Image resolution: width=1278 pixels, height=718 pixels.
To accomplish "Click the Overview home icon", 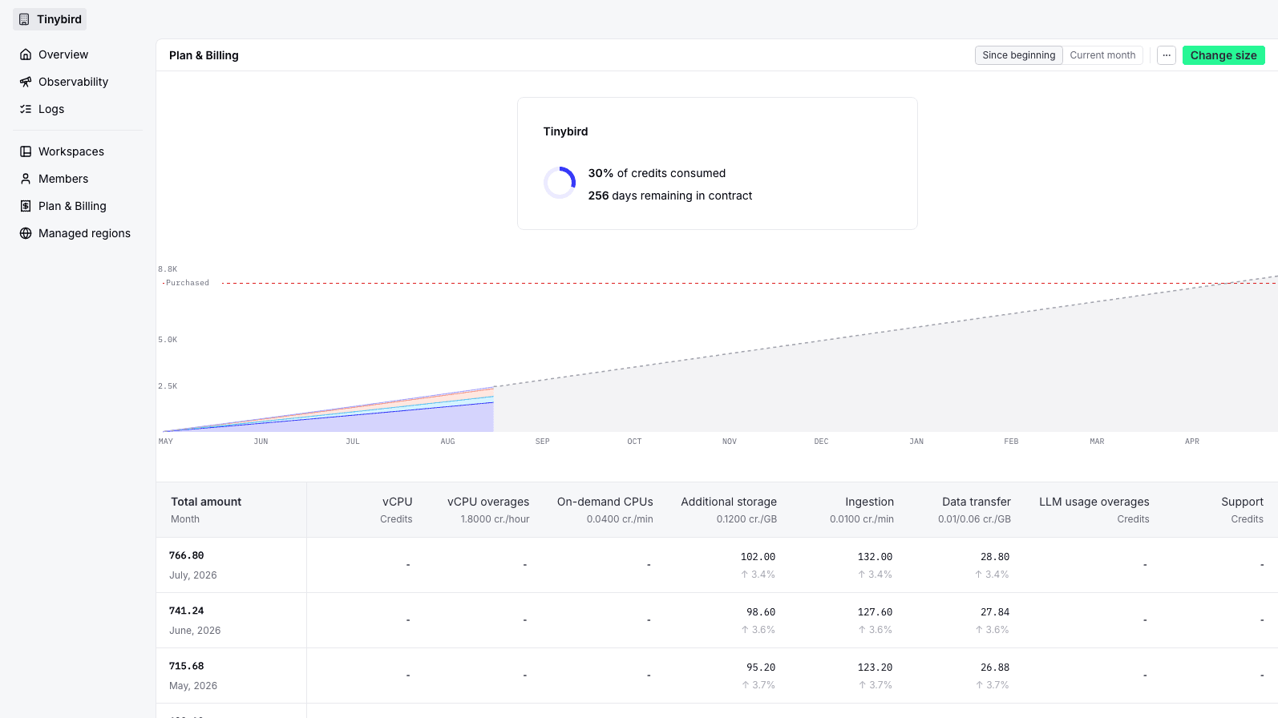I will point(26,54).
